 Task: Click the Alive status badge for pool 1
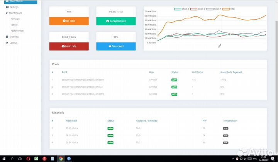(174, 80)
